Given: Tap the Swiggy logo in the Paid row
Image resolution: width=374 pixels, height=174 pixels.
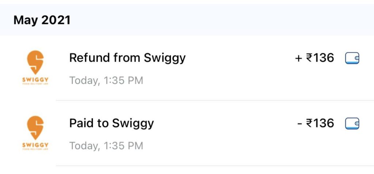Looking at the screenshot, I should click(x=35, y=133).
